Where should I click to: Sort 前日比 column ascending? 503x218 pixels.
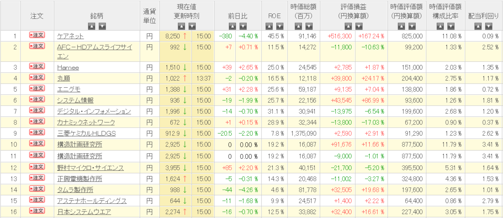[233, 26]
